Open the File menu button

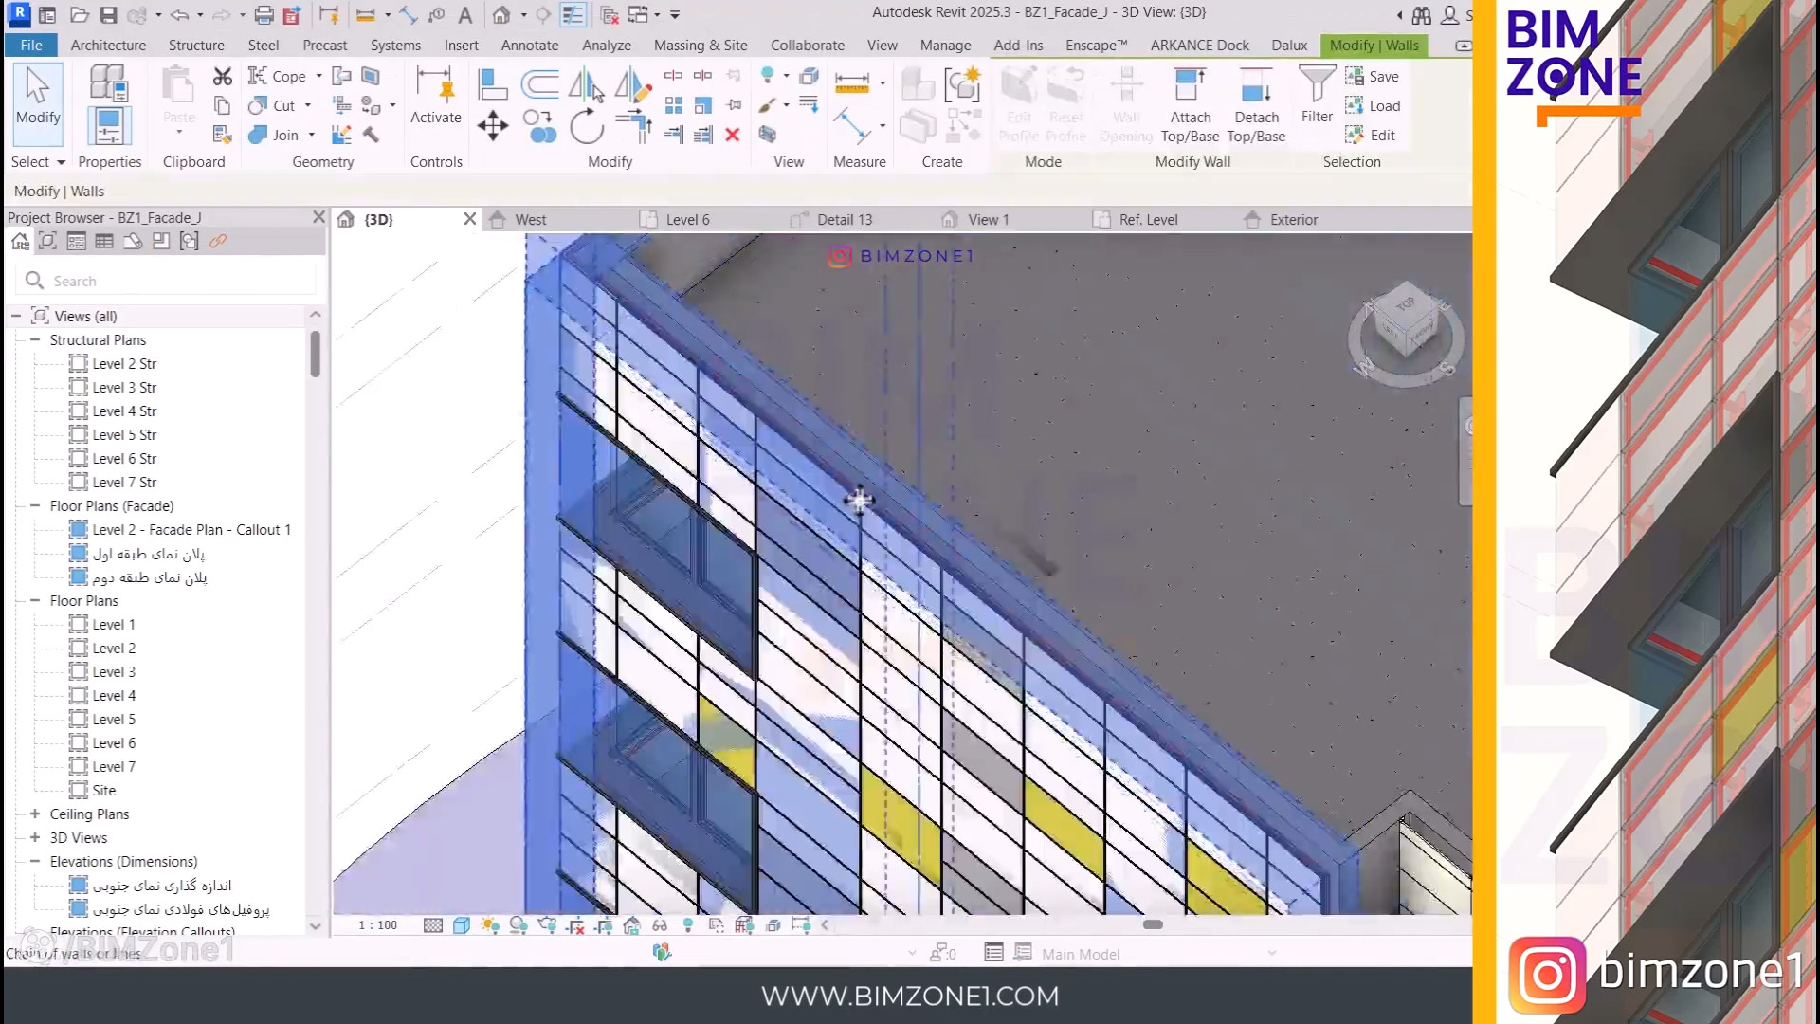click(31, 45)
